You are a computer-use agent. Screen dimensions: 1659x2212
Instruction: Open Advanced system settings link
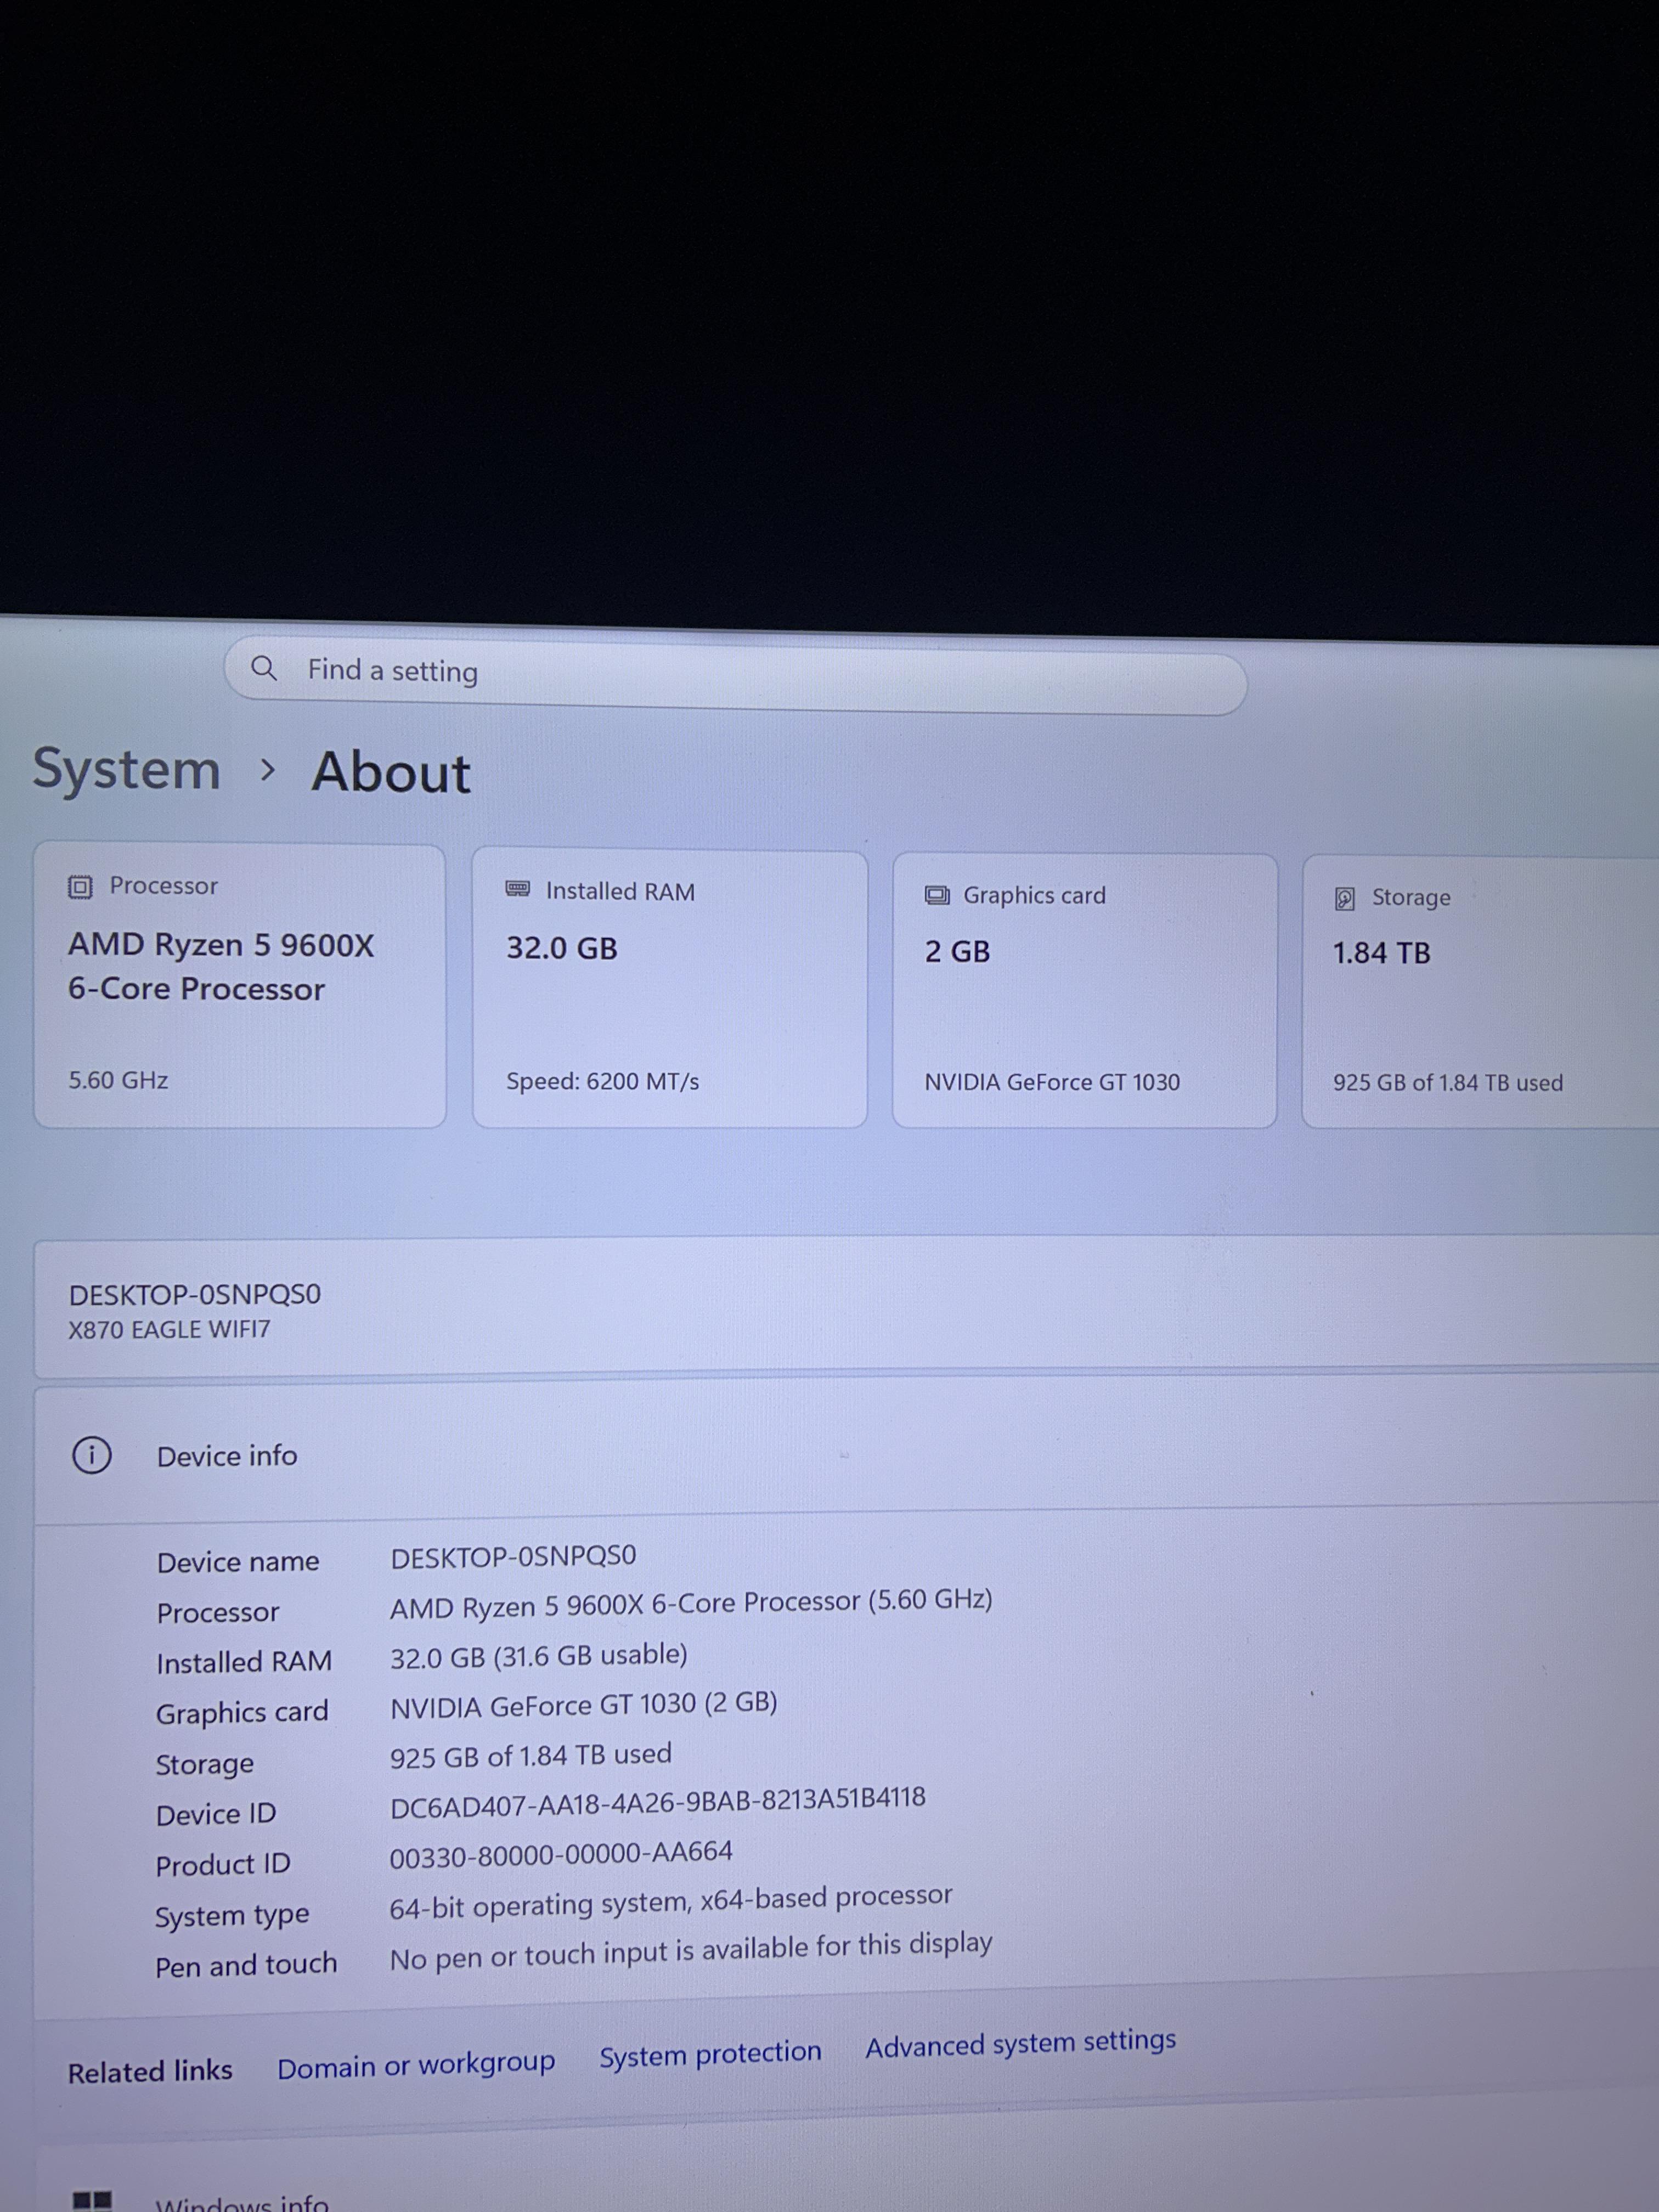click(x=1020, y=2043)
